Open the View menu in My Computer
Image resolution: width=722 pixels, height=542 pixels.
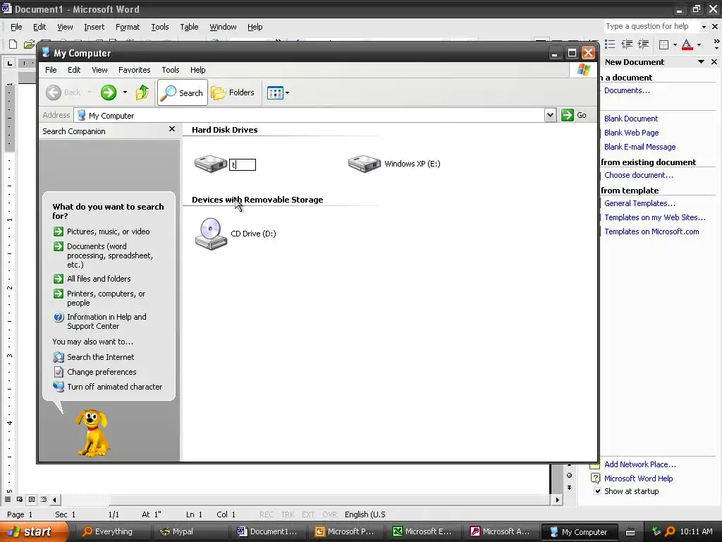[x=99, y=70]
